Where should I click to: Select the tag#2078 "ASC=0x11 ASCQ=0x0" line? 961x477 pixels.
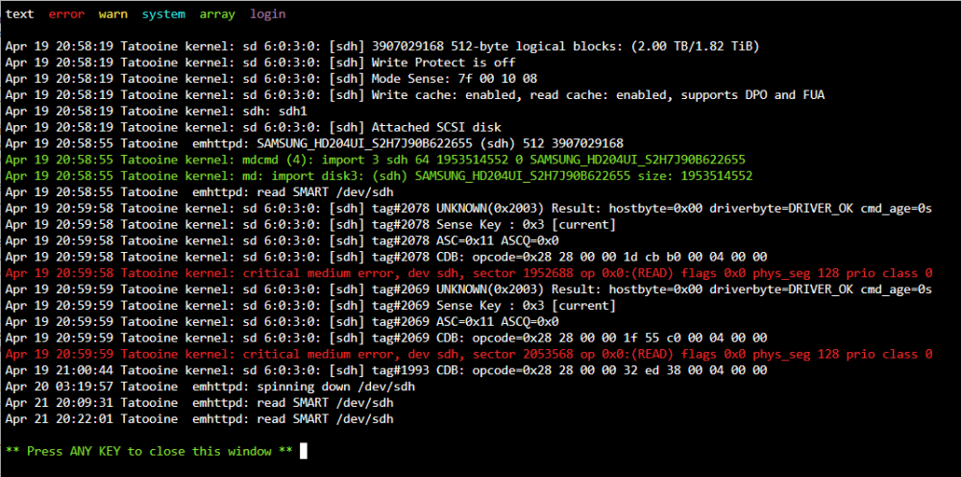point(282,241)
